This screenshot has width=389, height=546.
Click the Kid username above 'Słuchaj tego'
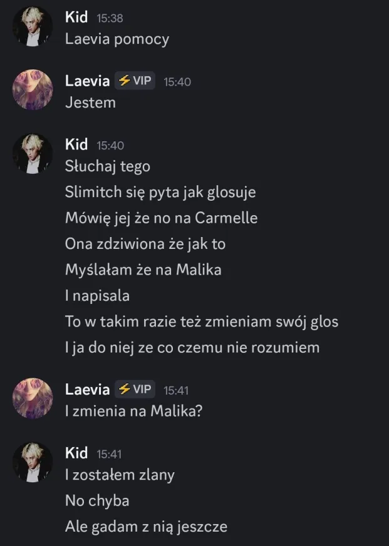(76, 144)
